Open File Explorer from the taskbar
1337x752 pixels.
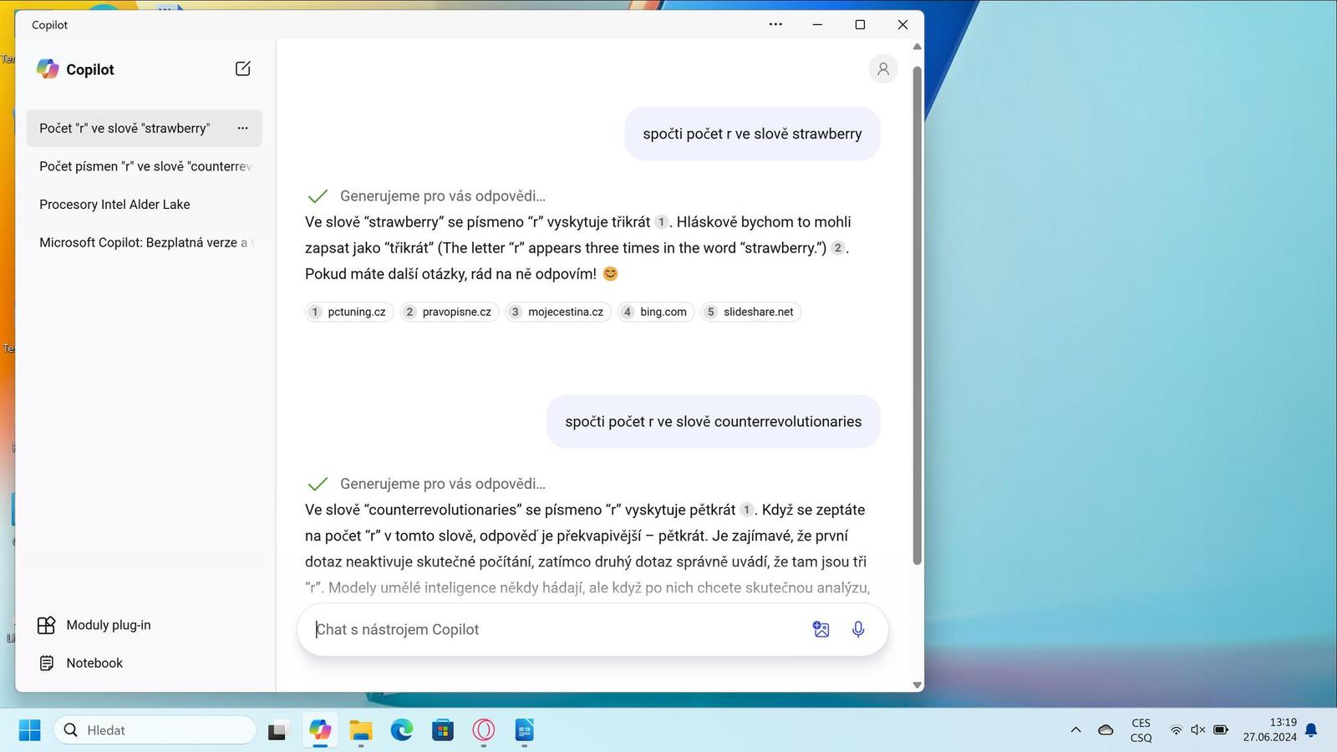click(360, 730)
